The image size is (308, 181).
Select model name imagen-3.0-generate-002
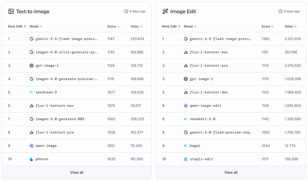point(60,119)
